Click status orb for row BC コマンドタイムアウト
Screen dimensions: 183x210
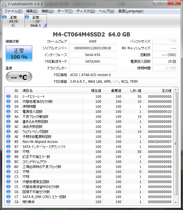pyautogui.click(x=8, y=162)
